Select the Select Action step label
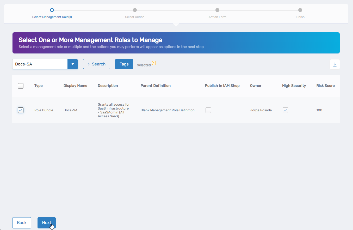The height and width of the screenshot is (230, 353). (x=135, y=17)
